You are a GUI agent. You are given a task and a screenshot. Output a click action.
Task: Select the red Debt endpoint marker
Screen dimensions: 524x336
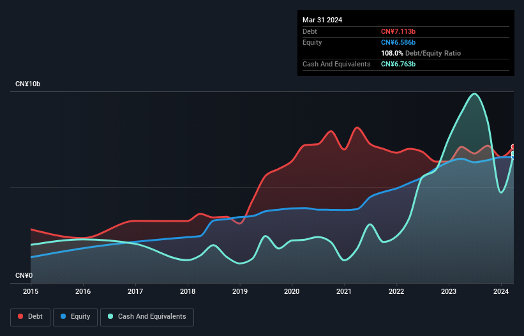514,147
